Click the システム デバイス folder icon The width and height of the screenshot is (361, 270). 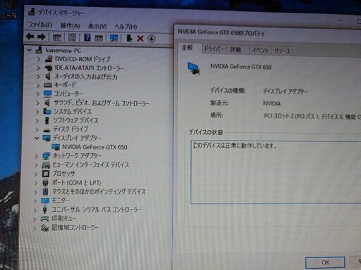[47, 111]
